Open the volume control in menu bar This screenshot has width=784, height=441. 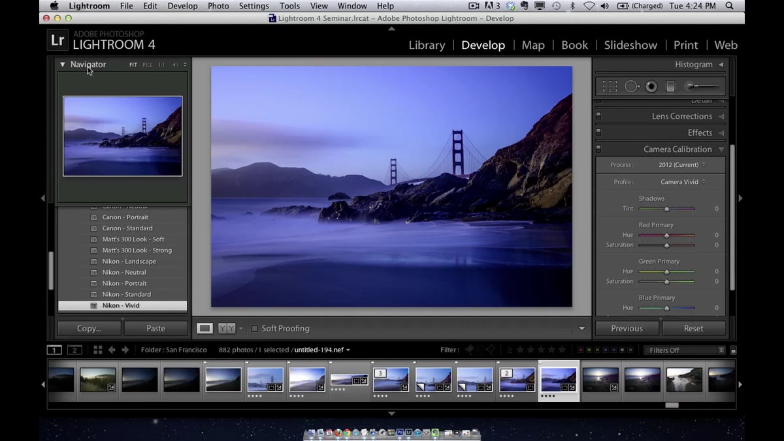[x=605, y=6]
